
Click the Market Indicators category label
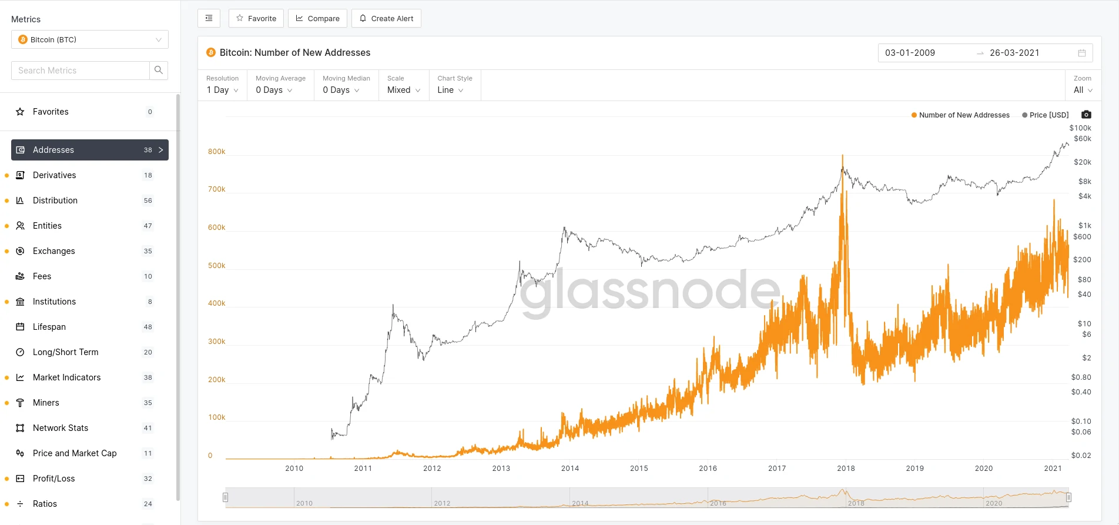(x=67, y=377)
